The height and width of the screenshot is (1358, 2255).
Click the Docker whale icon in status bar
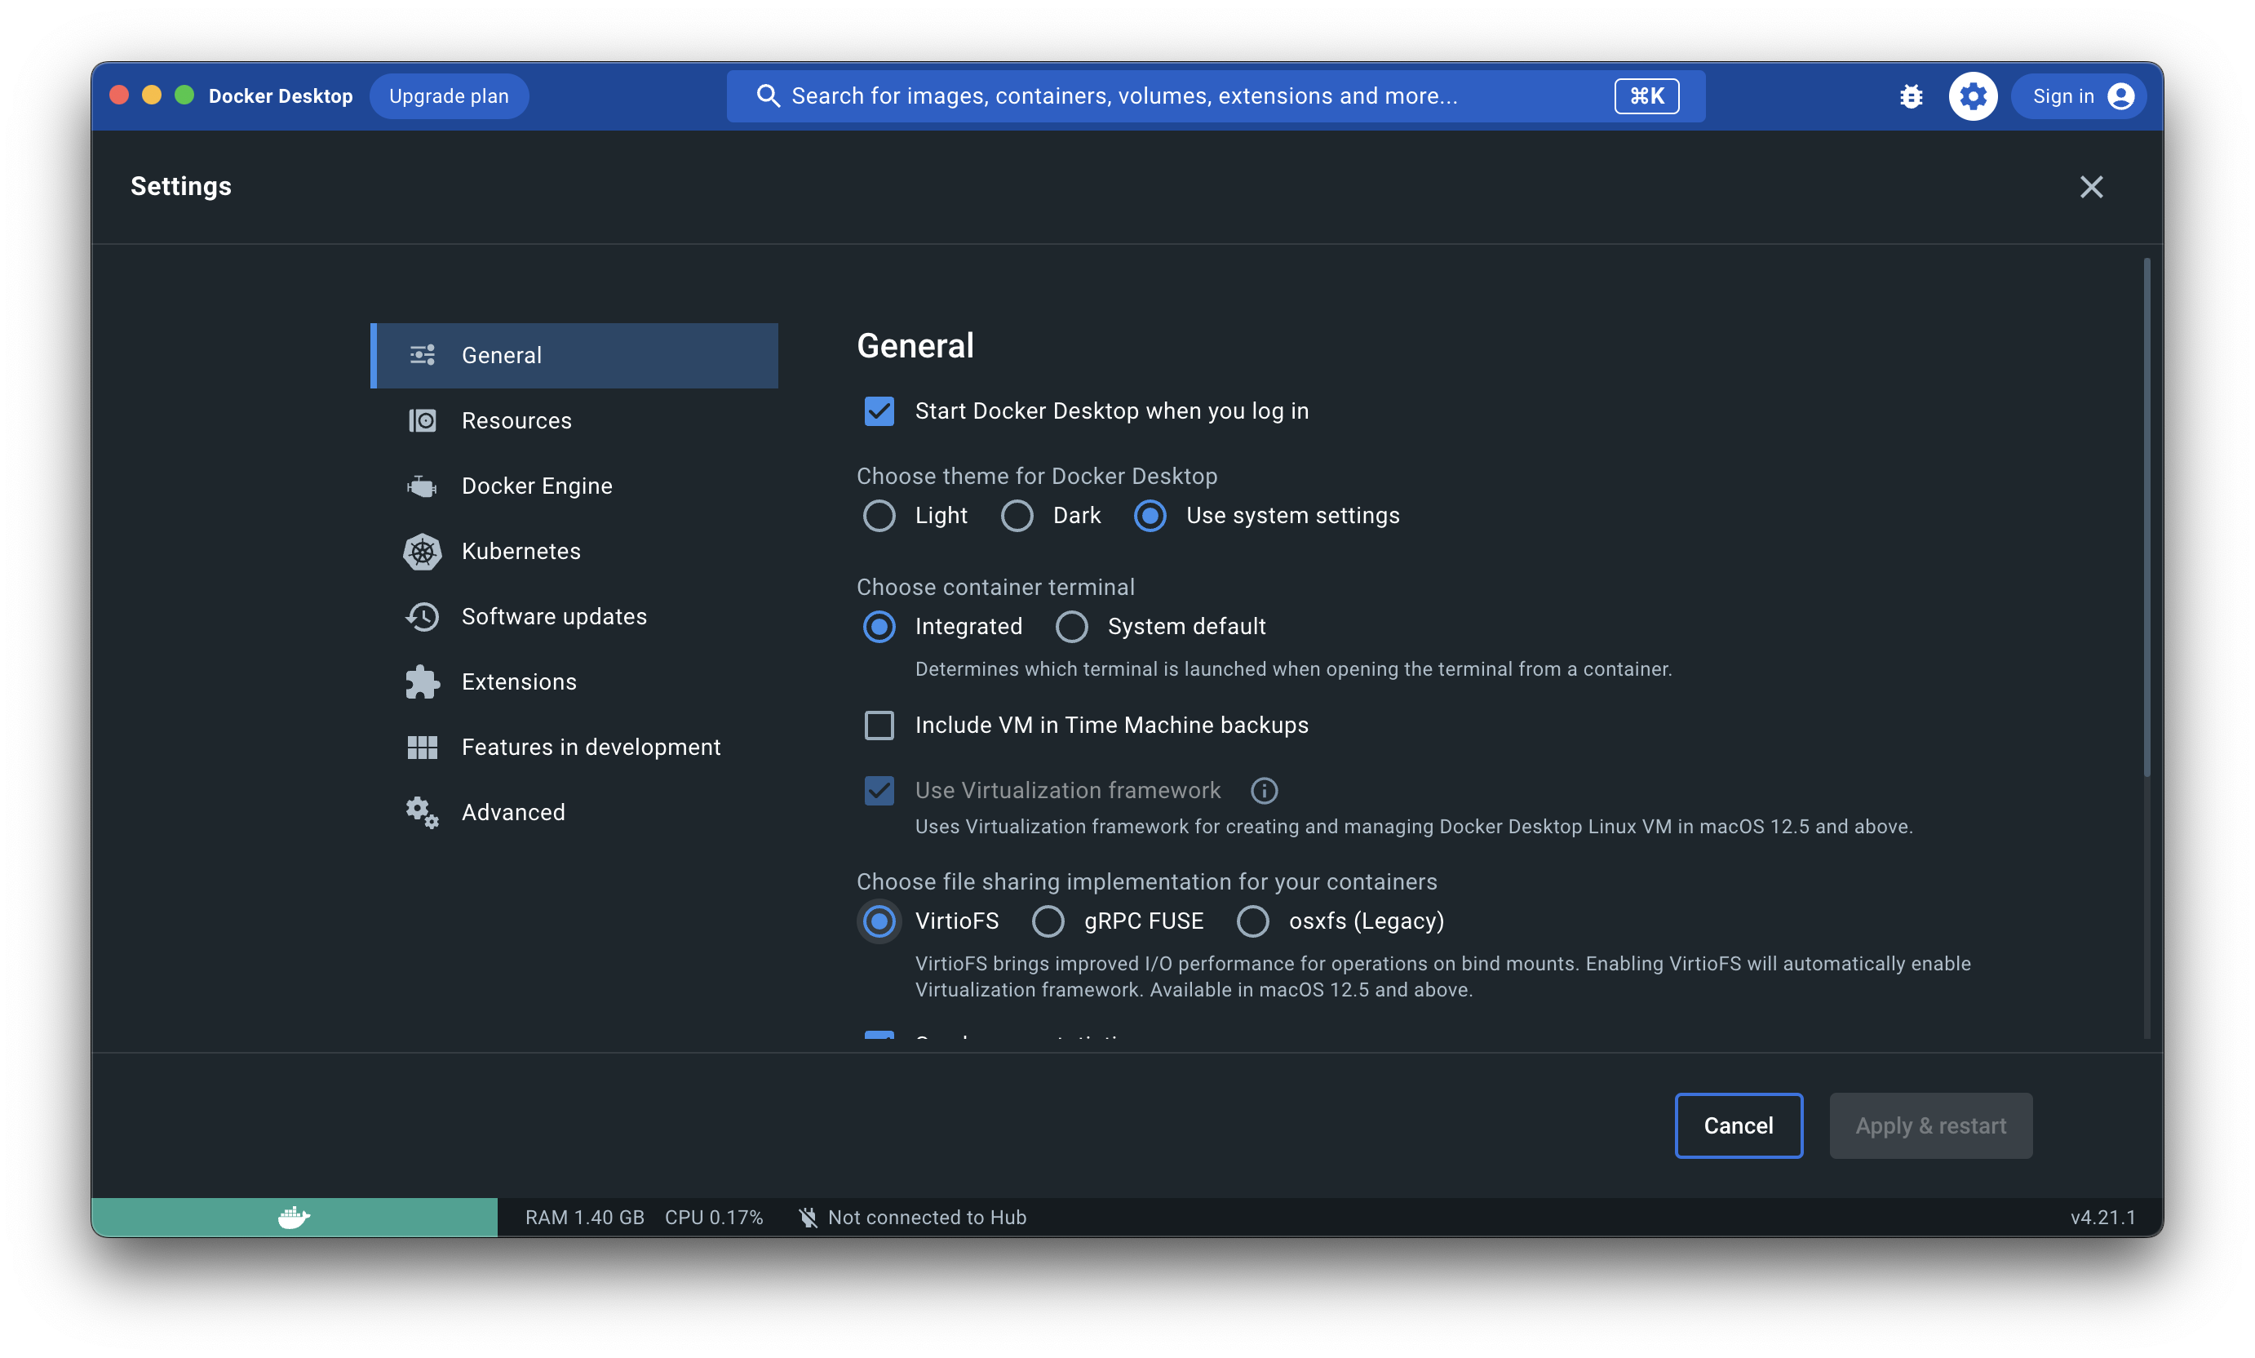[x=293, y=1217]
